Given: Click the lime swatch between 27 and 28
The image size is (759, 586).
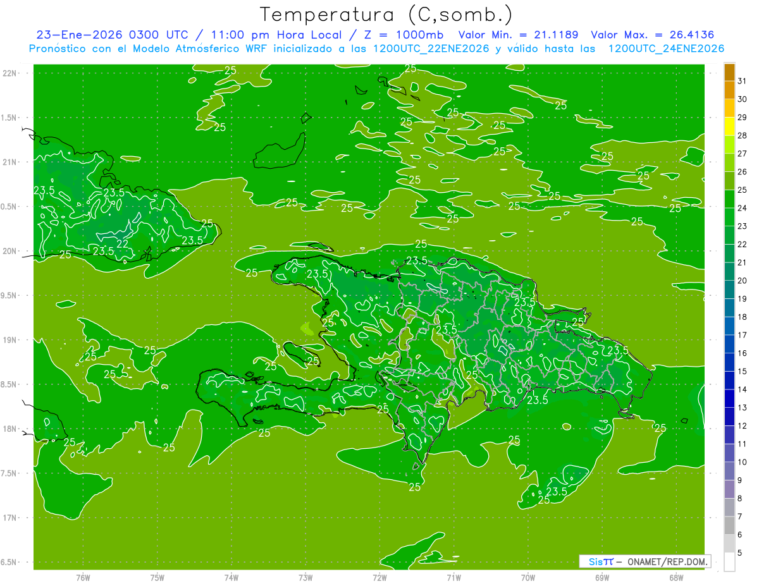Looking at the screenshot, I should 729,145.
